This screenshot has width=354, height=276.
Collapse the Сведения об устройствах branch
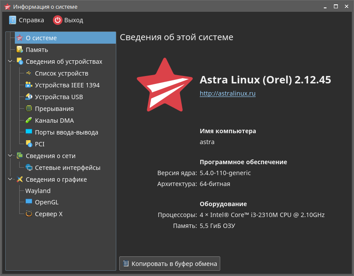10,61
